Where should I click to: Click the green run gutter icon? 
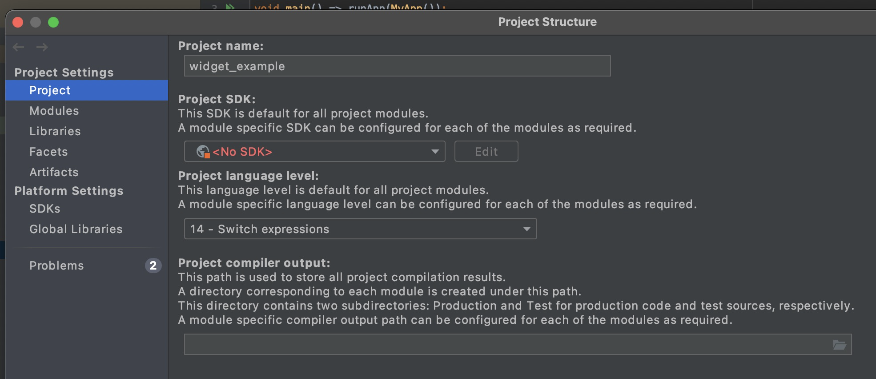coord(230,7)
